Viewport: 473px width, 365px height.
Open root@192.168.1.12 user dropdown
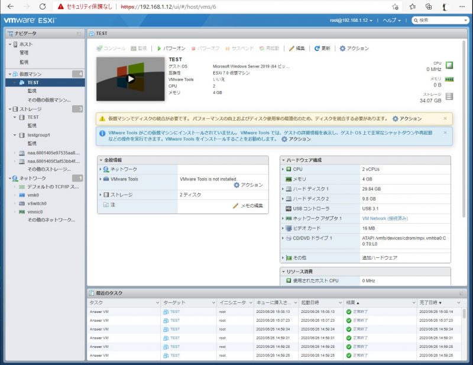[x=351, y=20]
